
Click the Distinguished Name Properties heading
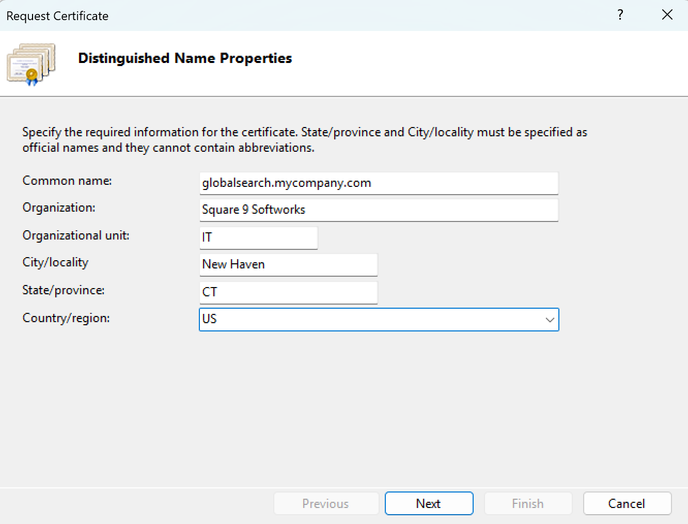point(184,58)
